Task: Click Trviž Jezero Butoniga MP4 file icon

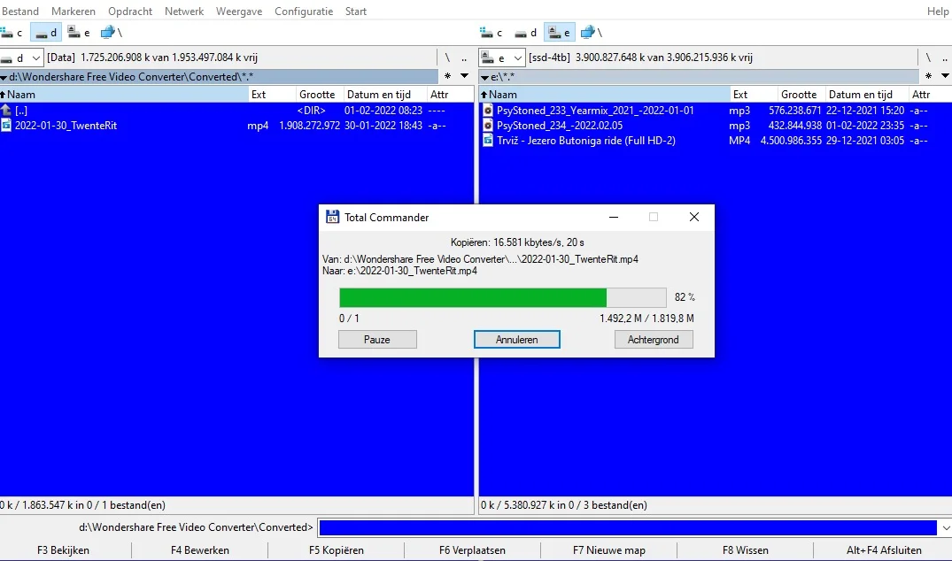Action: (488, 141)
